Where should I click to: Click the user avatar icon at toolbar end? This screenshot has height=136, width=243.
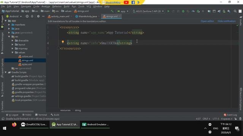point(240,11)
